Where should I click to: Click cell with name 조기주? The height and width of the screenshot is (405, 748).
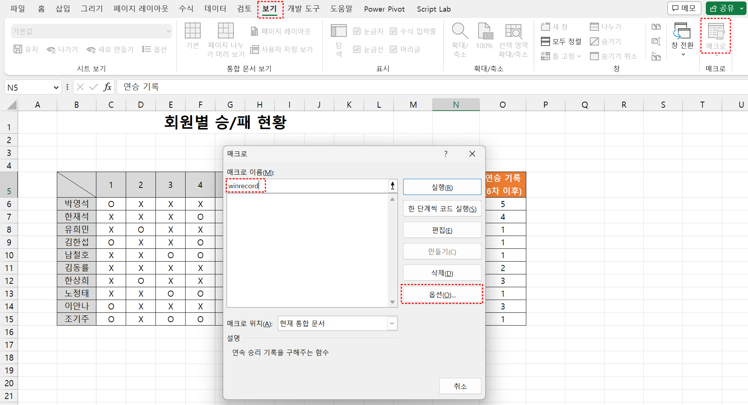[x=77, y=319]
